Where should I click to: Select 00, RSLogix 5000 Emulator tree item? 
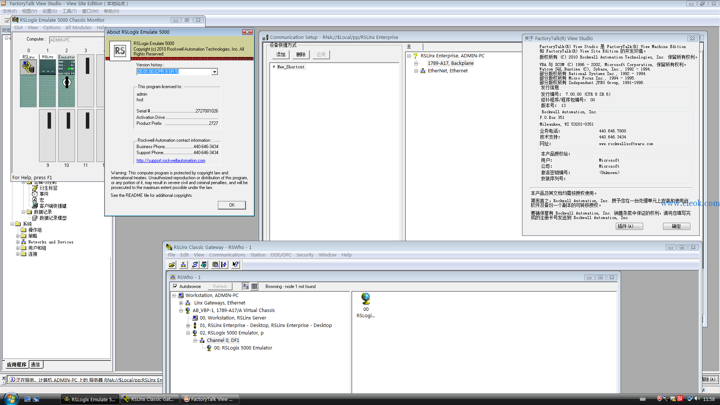[x=243, y=348]
